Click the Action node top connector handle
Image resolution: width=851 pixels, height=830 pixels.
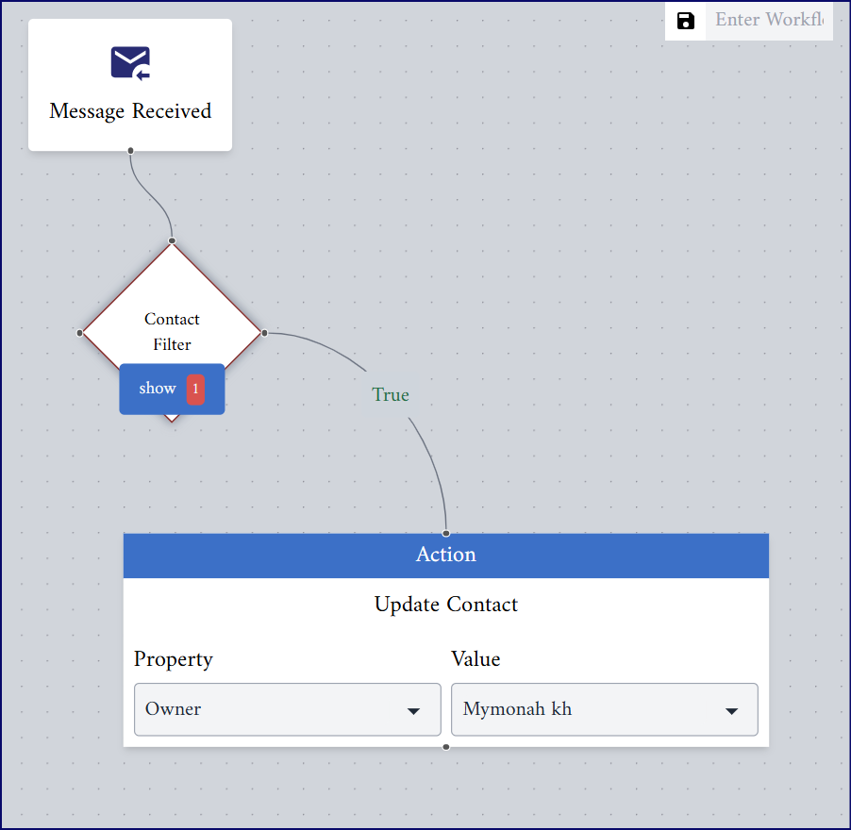(446, 533)
